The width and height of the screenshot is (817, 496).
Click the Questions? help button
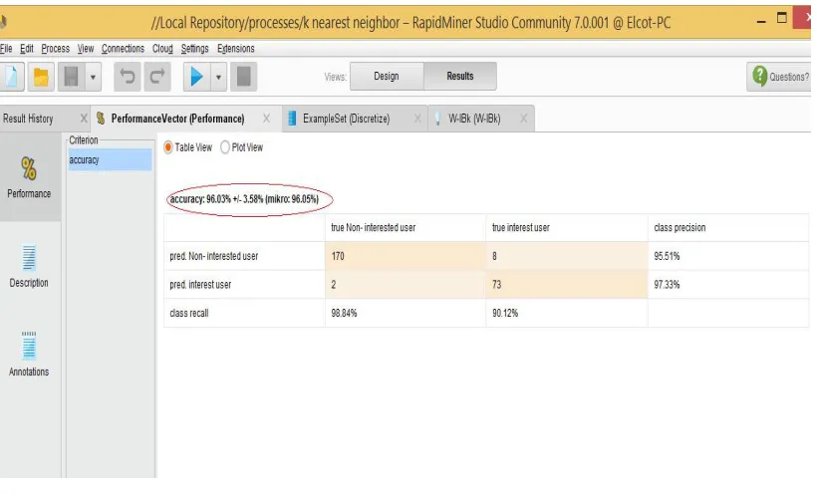(x=778, y=77)
